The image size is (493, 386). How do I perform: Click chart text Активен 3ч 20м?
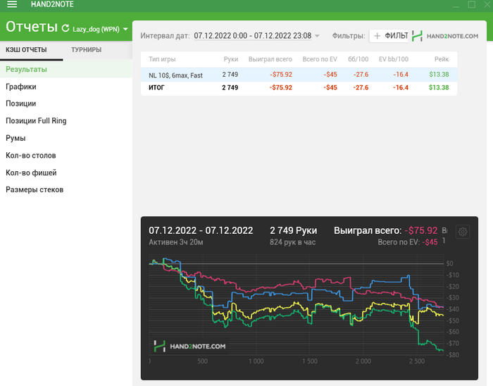(176, 242)
